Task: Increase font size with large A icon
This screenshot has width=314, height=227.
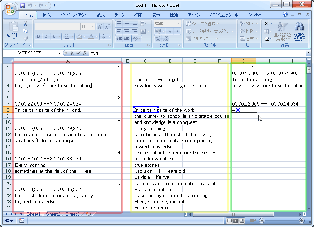Action: [x=100, y=26]
